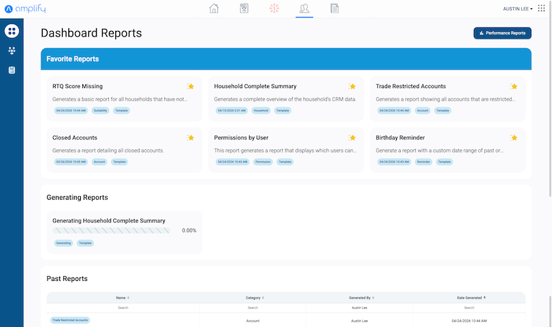Toggle favorite star on Trade Restricted Accounts

pyautogui.click(x=513, y=87)
